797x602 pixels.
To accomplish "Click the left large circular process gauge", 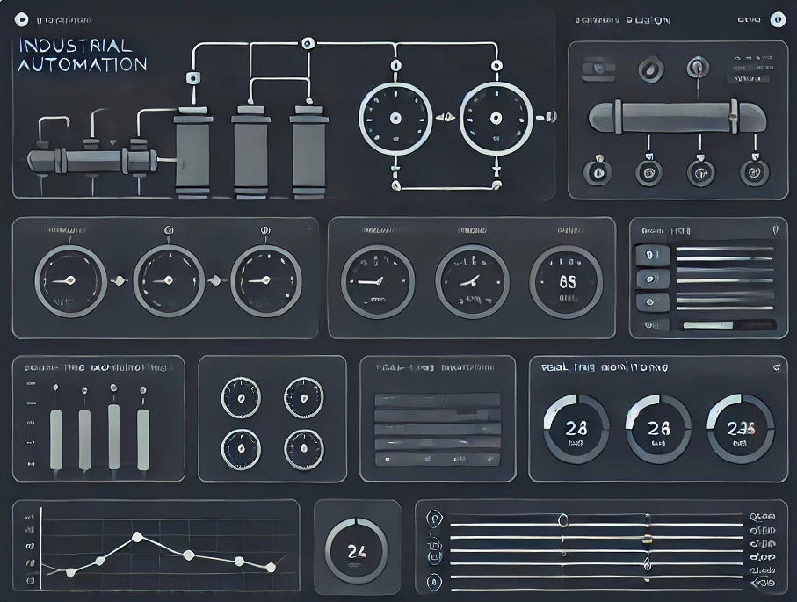I will pyautogui.click(x=395, y=118).
